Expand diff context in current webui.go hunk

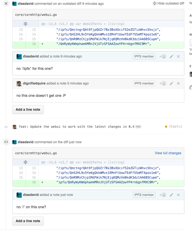[x=25, y=162]
